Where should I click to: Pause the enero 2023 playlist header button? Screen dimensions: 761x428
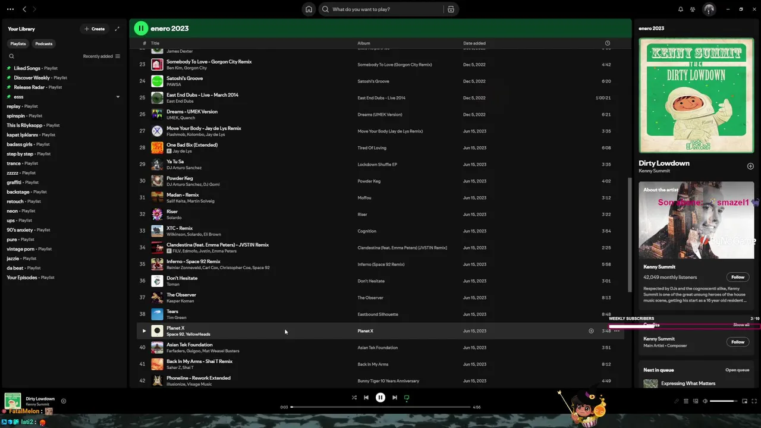coord(141,28)
